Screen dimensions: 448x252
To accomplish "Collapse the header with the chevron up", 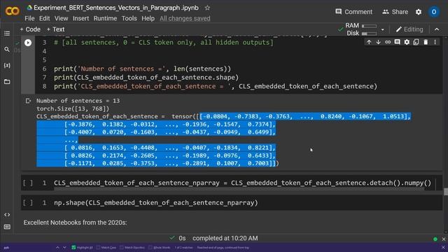I will (437, 29).
